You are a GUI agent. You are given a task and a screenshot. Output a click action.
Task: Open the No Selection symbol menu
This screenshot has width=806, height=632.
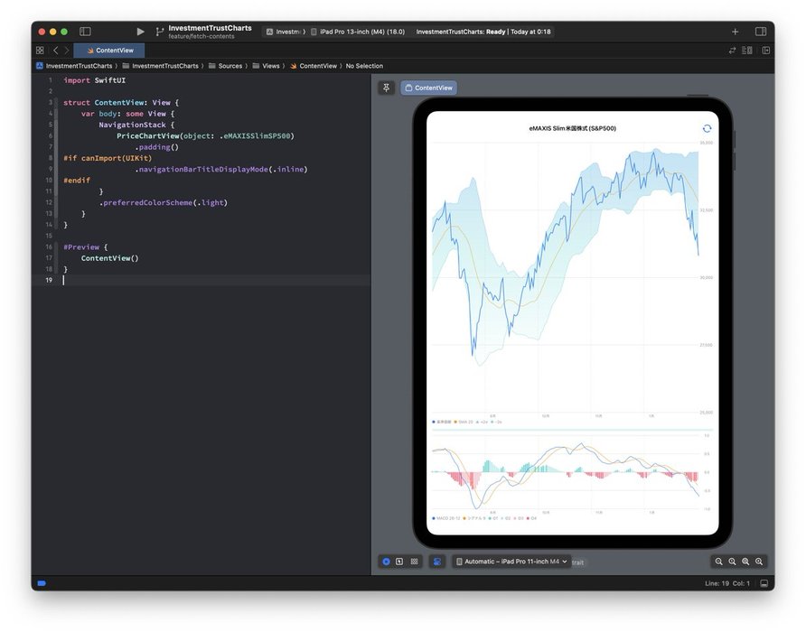coord(364,66)
